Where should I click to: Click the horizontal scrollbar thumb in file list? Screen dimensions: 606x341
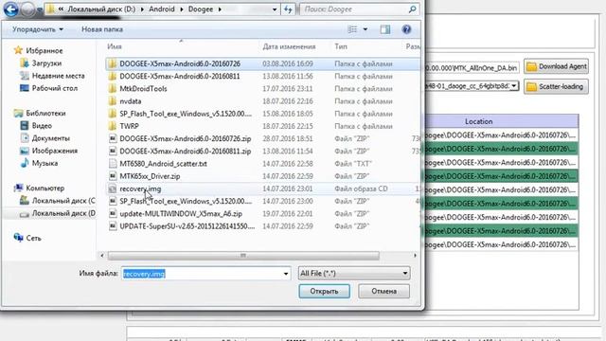243,256
